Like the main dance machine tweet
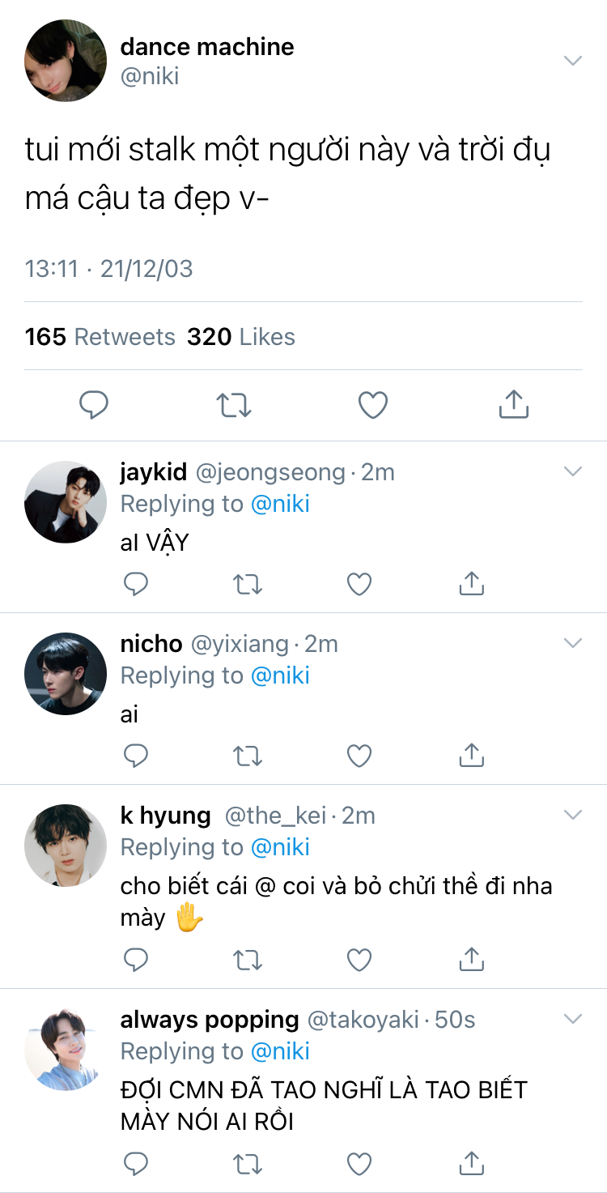The height and width of the screenshot is (1193, 607). coord(373,404)
